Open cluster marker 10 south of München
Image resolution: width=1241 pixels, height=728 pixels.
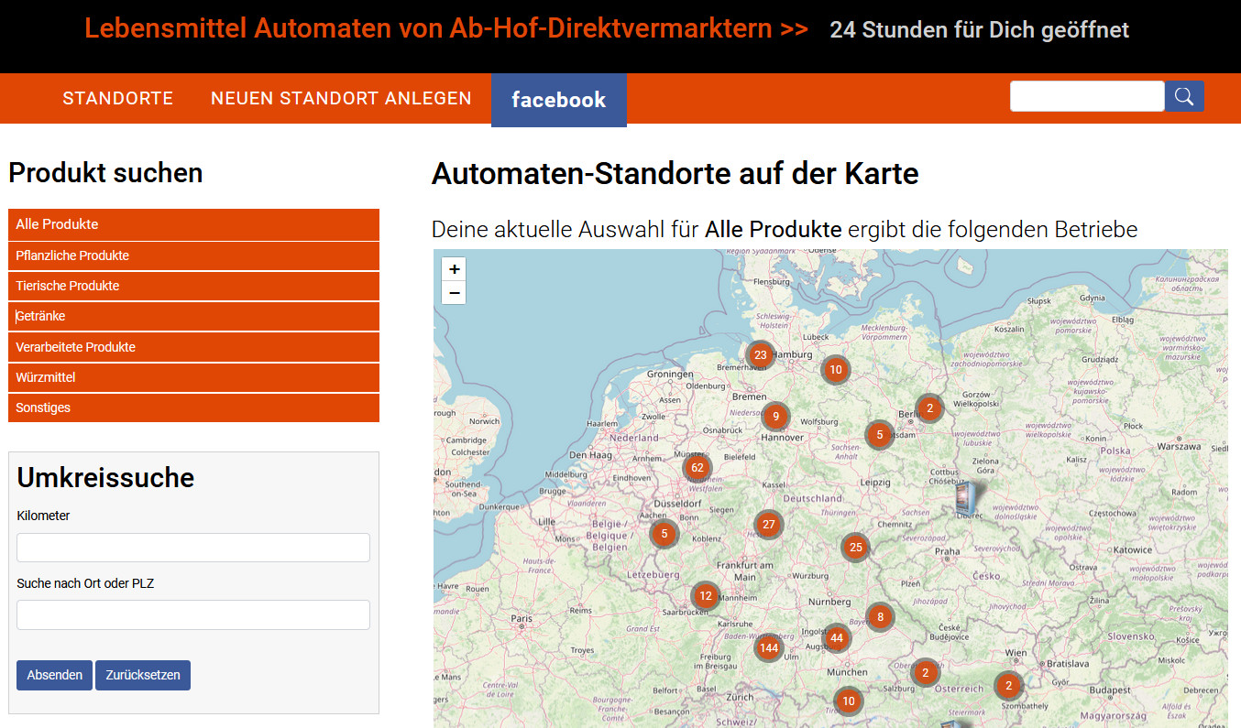click(849, 701)
